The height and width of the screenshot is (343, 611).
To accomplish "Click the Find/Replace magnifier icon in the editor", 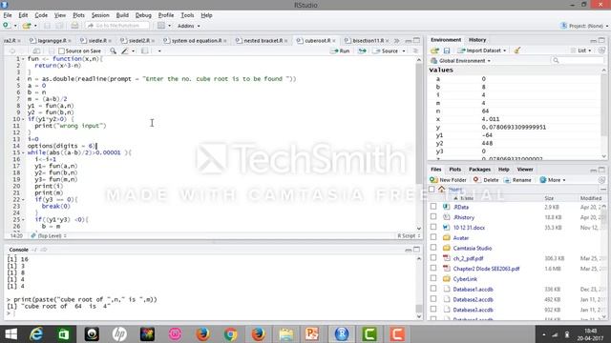I will [113, 50].
